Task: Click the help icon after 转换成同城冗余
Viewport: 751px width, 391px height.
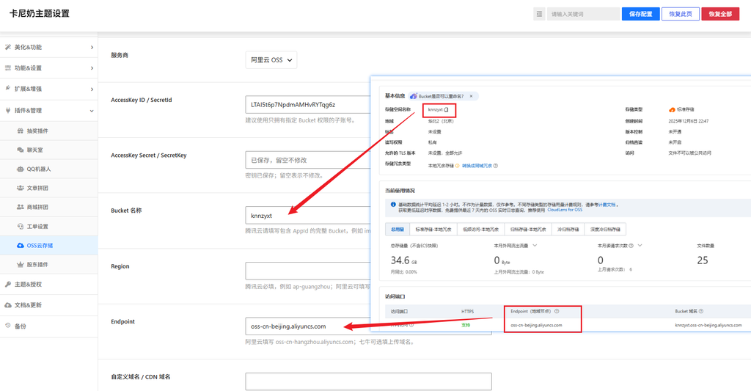Action: point(496,166)
